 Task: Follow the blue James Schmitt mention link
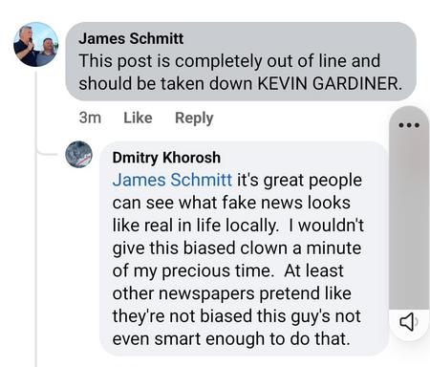pos(172,180)
